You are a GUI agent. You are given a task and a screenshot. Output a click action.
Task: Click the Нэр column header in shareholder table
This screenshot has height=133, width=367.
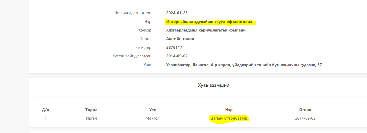coord(229,110)
